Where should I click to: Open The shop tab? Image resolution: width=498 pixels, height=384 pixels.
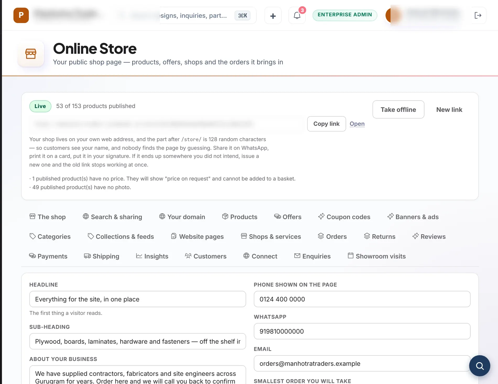tap(47, 217)
